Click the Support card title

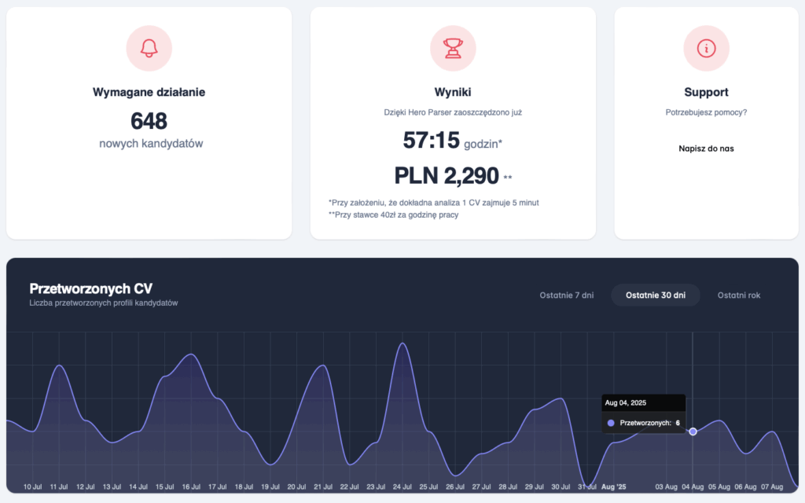[x=706, y=92]
